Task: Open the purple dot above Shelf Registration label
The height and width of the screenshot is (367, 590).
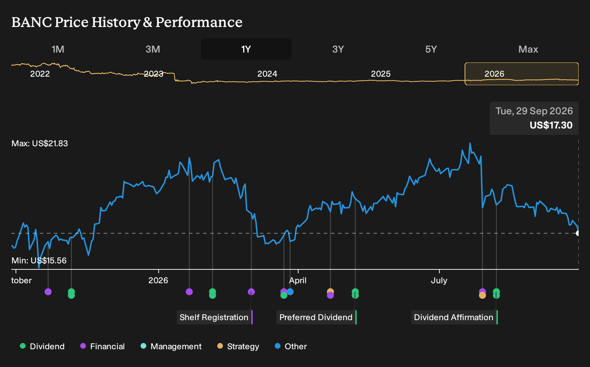Action: pos(251,292)
